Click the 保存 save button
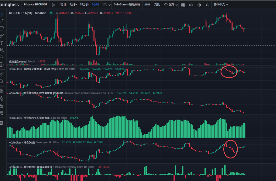Viewport: 276px width, 181px height. pos(169,5)
